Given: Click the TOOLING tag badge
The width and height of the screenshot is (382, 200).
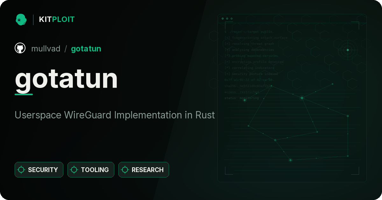Looking at the screenshot, I should [91, 170].
